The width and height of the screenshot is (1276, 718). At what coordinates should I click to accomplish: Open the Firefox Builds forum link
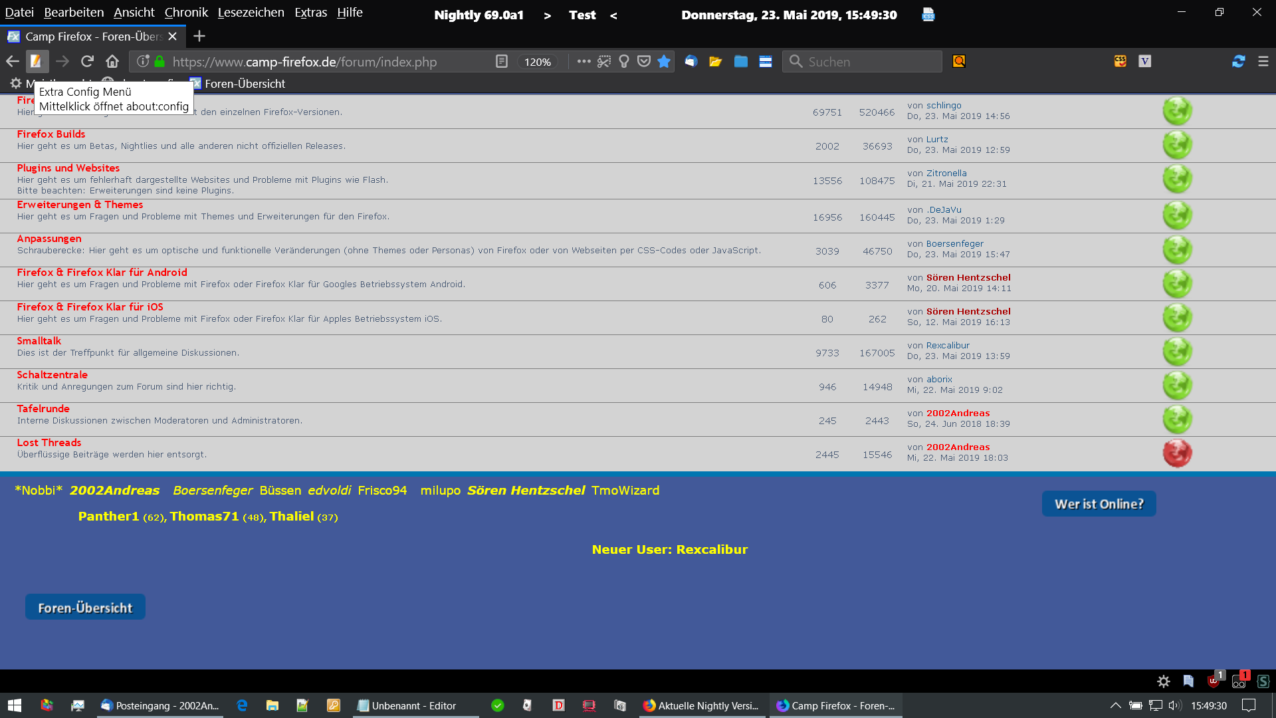pyautogui.click(x=51, y=134)
